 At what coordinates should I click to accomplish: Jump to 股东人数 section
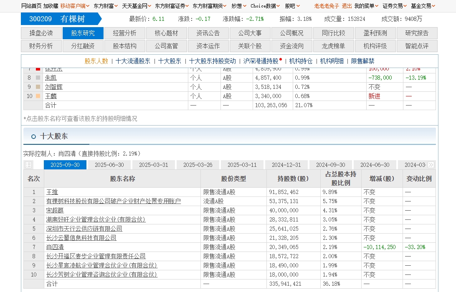pyautogui.click(x=96, y=61)
